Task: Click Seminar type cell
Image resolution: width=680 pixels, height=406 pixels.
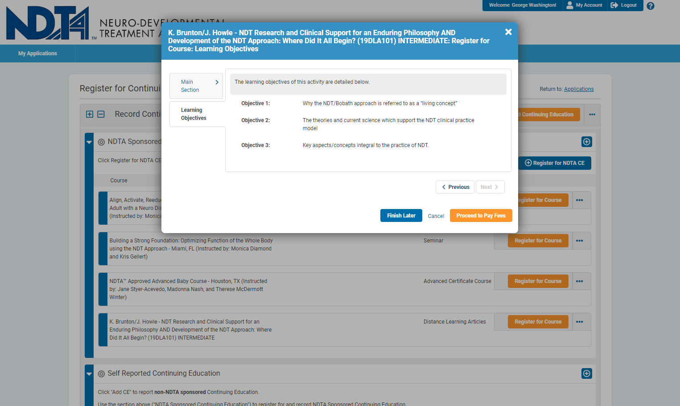Action: tap(433, 241)
